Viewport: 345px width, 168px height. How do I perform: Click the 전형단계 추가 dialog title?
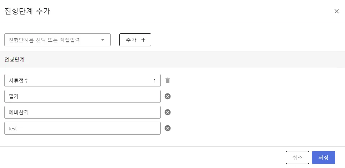[x=27, y=11]
